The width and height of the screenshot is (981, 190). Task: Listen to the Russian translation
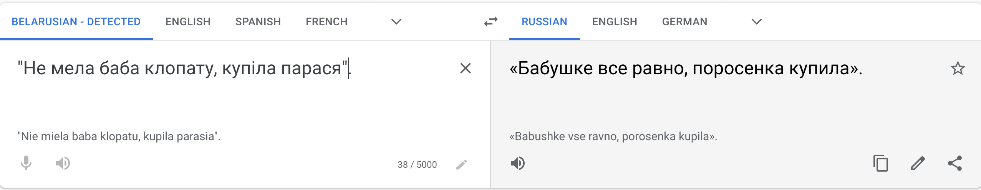click(x=517, y=163)
